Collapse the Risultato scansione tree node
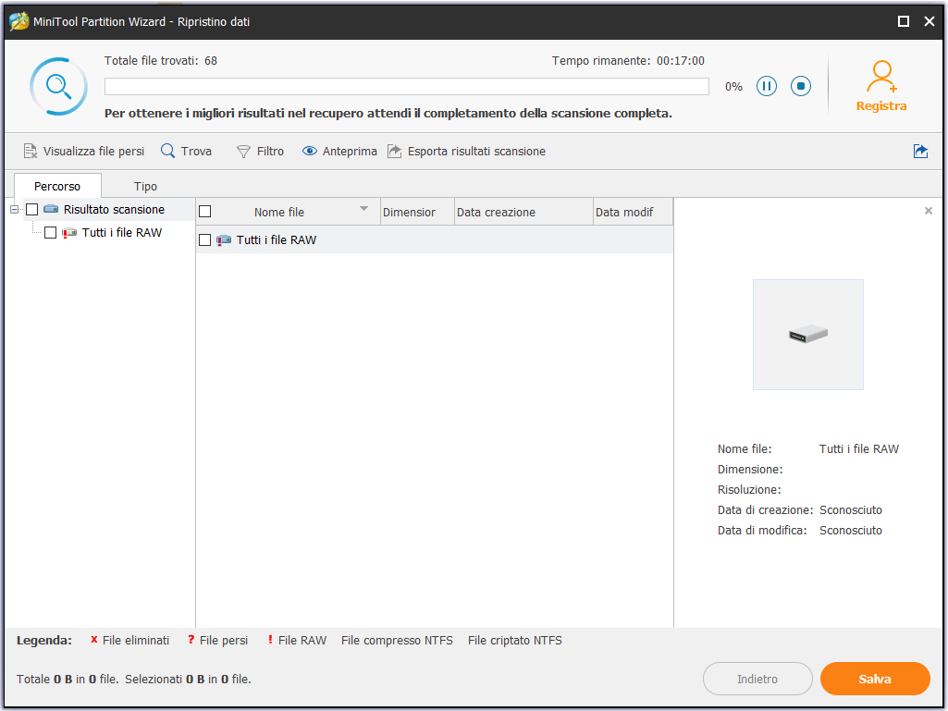 [x=14, y=210]
